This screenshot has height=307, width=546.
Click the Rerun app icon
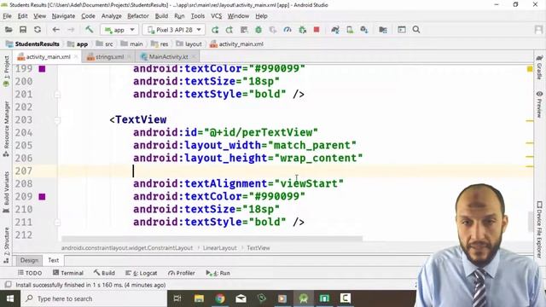tap(215, 30)
